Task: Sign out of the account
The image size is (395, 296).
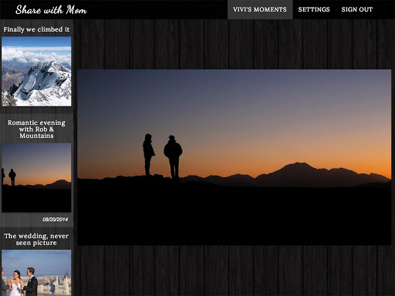Action: [357, 9]
